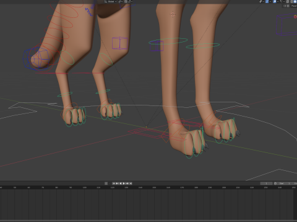Jump to the start frame
This screenshot has height=222, width=297.
click(x=114, y=183)
